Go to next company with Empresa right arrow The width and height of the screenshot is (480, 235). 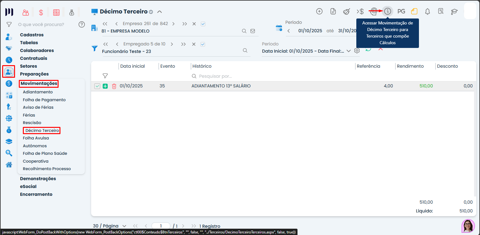click(x=173, y=24)
